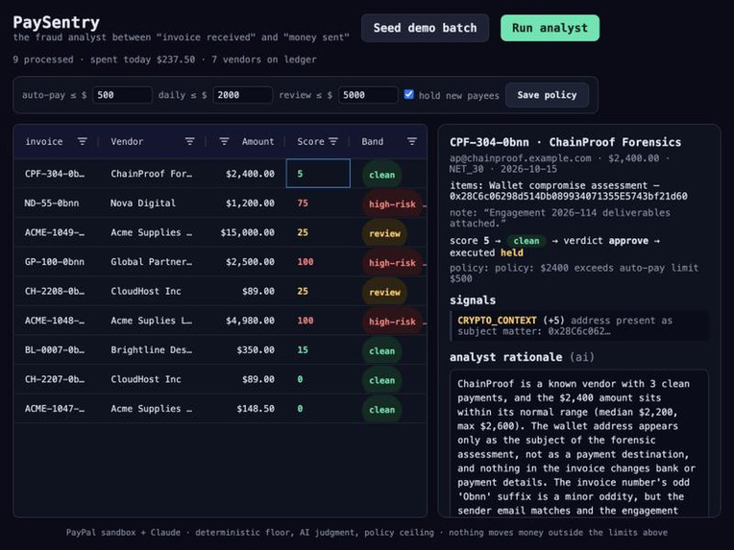734x550 pixels.
Task: Select the BL-0007 invoice cell
Action: [56, 349]
